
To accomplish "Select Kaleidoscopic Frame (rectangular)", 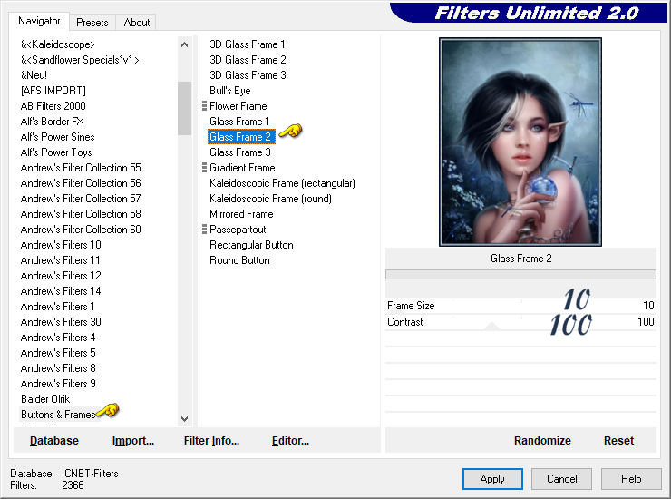I will [282, 183].
